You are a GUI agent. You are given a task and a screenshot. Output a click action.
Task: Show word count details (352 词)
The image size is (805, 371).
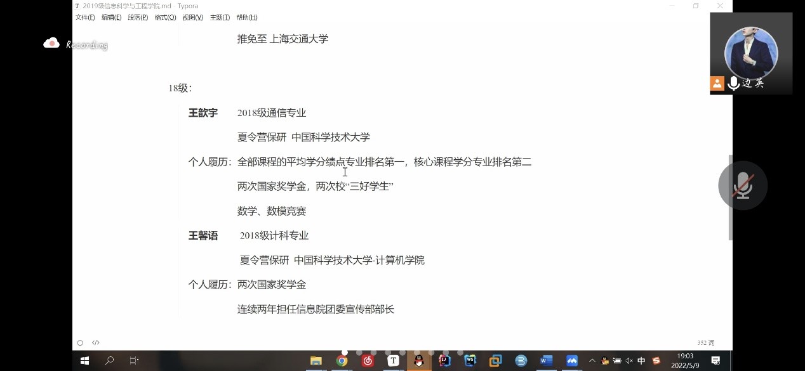[705, 343]
